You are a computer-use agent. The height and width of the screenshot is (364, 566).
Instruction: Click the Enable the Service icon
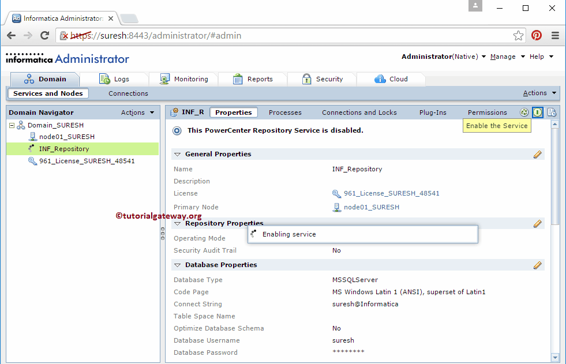click(x=538, y=112)
